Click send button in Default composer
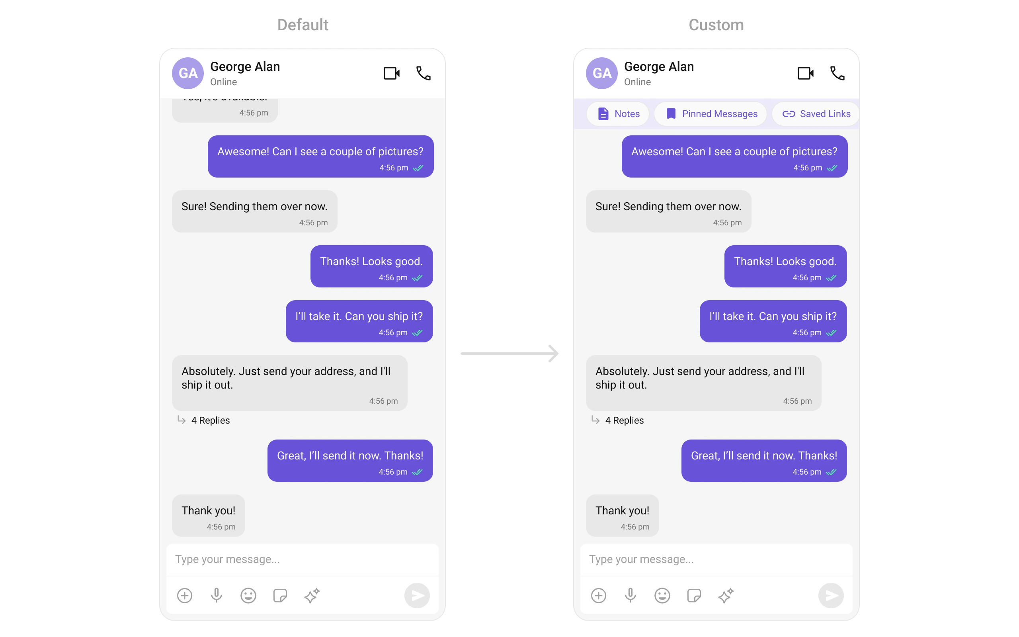1019x637 pixels. [417, 595]
